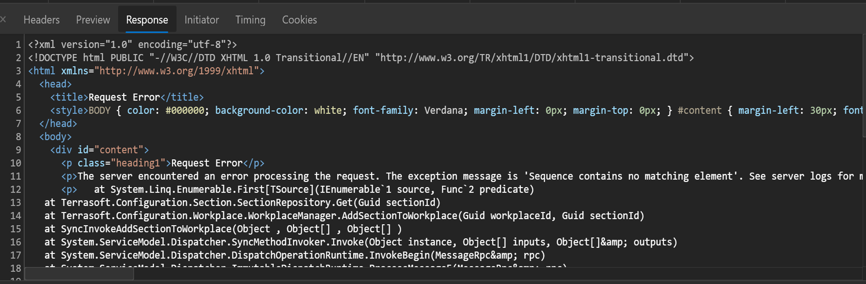Image resolution: width=866 pixels, height=284 pixels.
Task: Click the horizontal scrollbar thumb
Action: (x=79, y=274)
